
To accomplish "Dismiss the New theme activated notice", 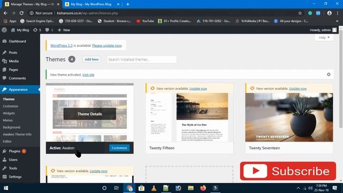I will tap(329, 75).
